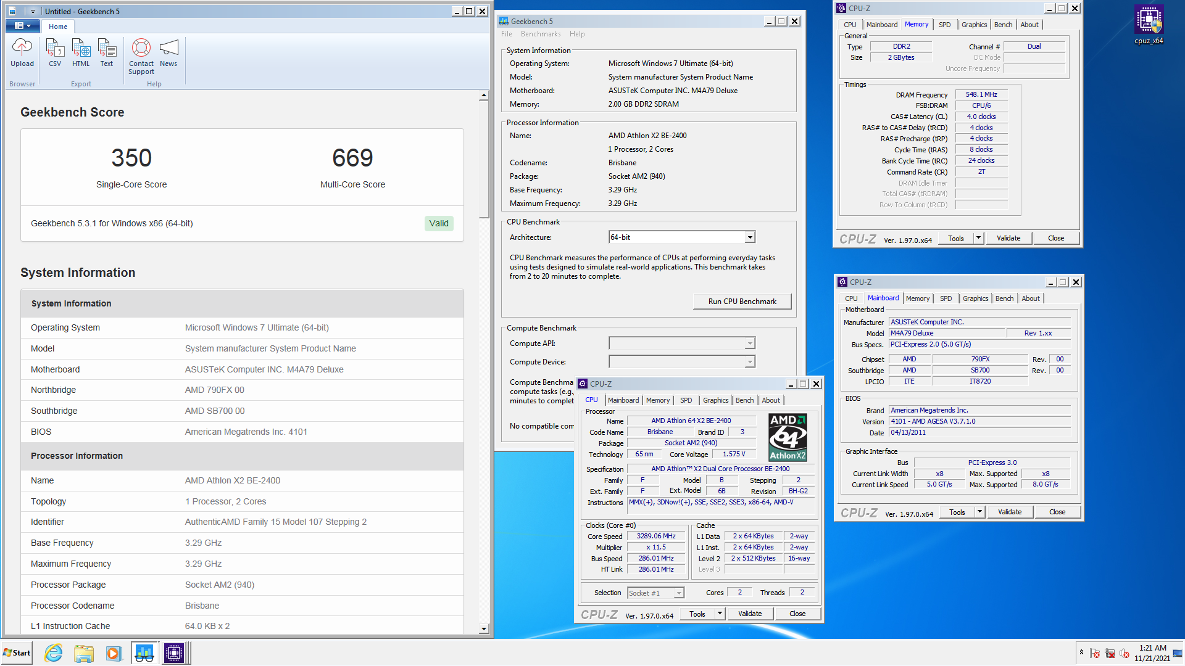Open Windows Explorer folder from taskbar
The height and width of the screenshot is (666, 1185).
pos(83,653)
